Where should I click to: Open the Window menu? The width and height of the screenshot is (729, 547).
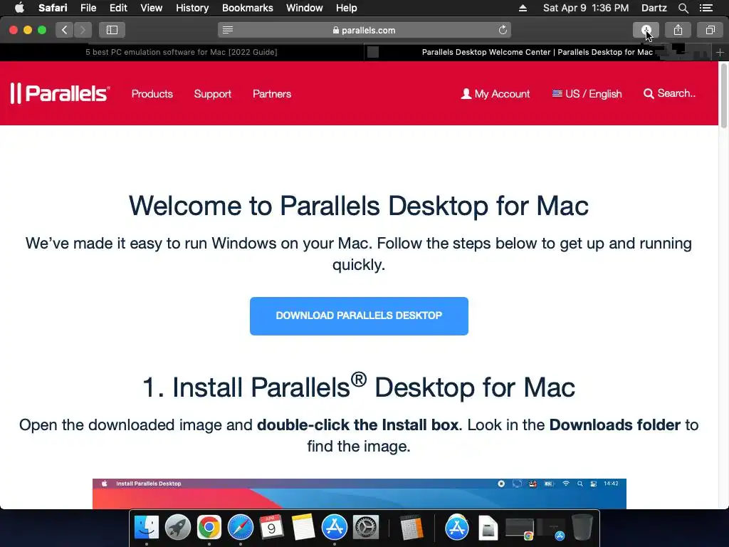(305, 8)
